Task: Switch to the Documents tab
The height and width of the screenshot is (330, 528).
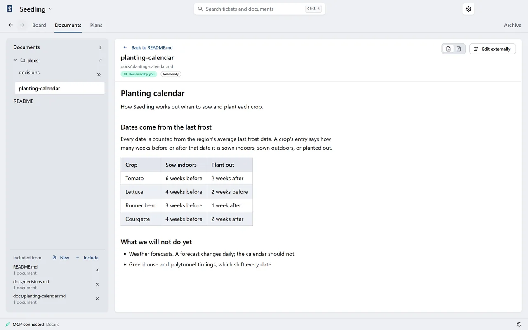Action: coord(68,25)
